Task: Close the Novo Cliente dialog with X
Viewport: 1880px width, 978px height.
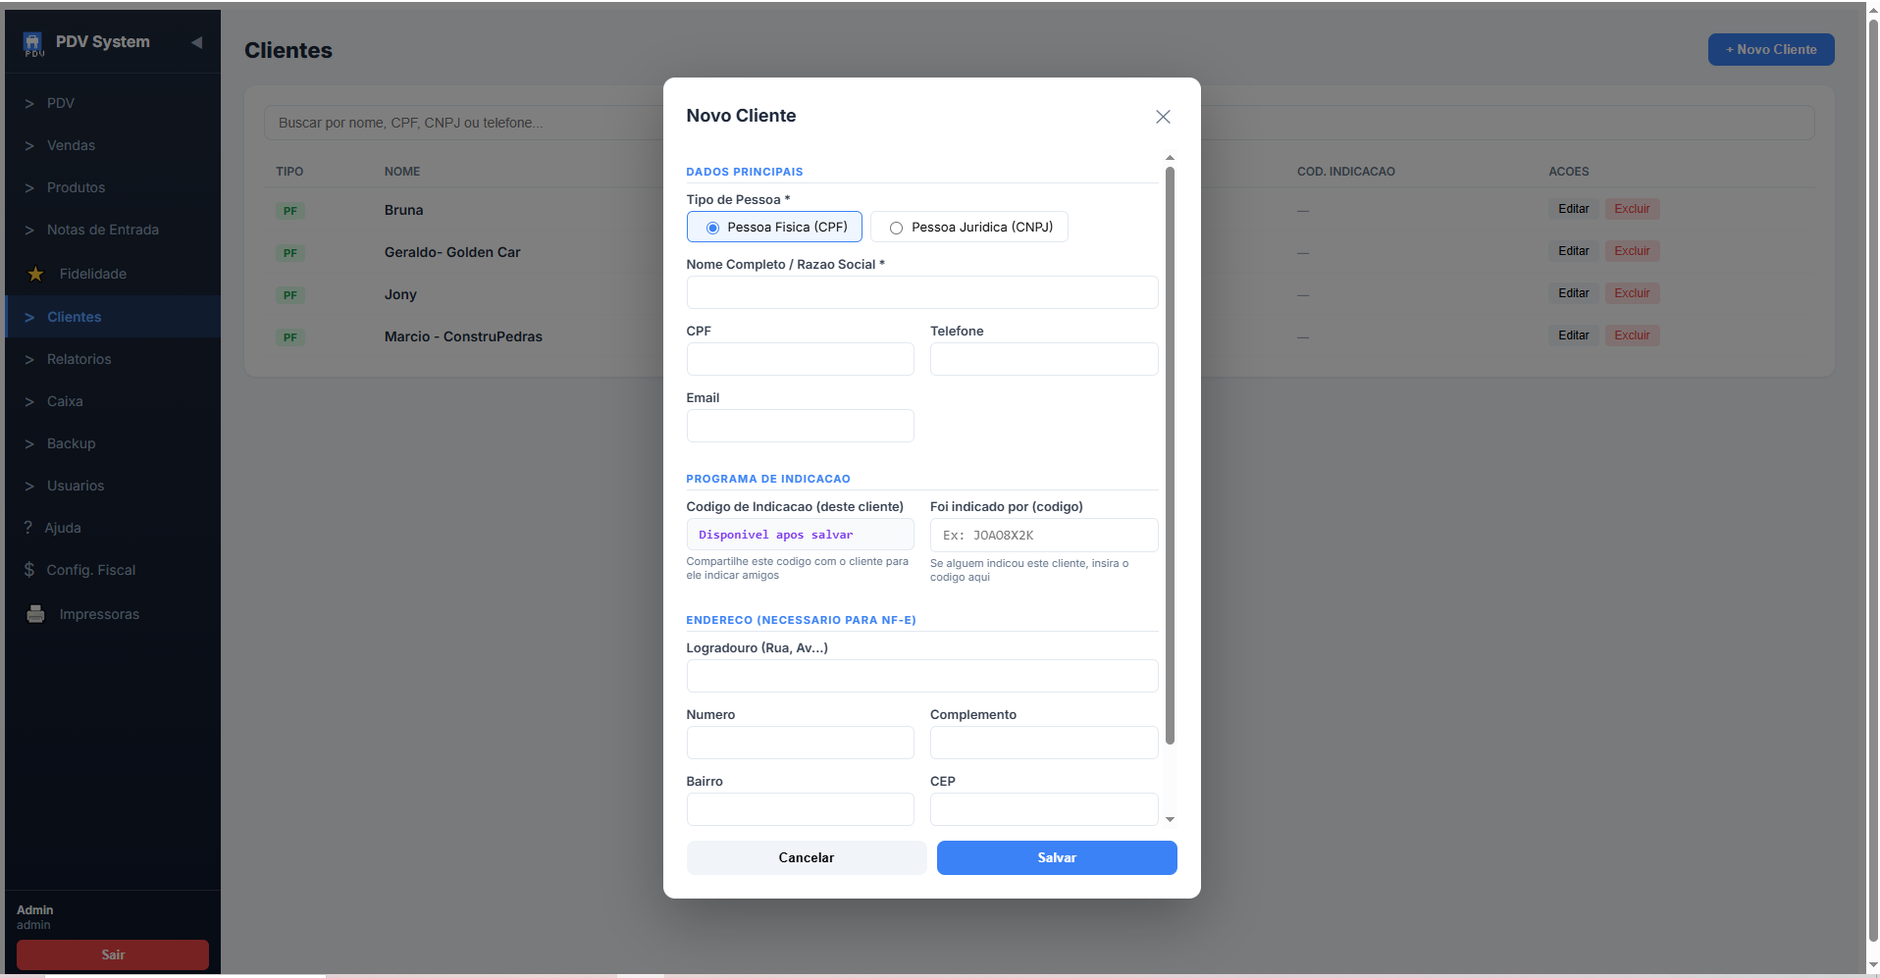Action: [x=1163, y=117]
